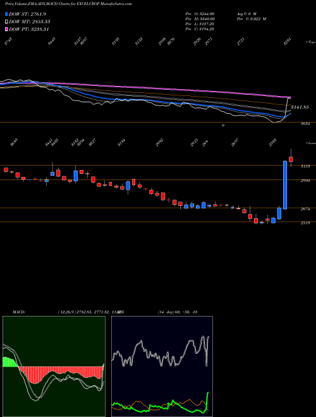Click the white DOW MT legend swatch

(6, 21)
